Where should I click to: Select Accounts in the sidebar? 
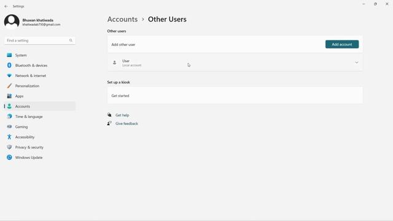point(39,106)
